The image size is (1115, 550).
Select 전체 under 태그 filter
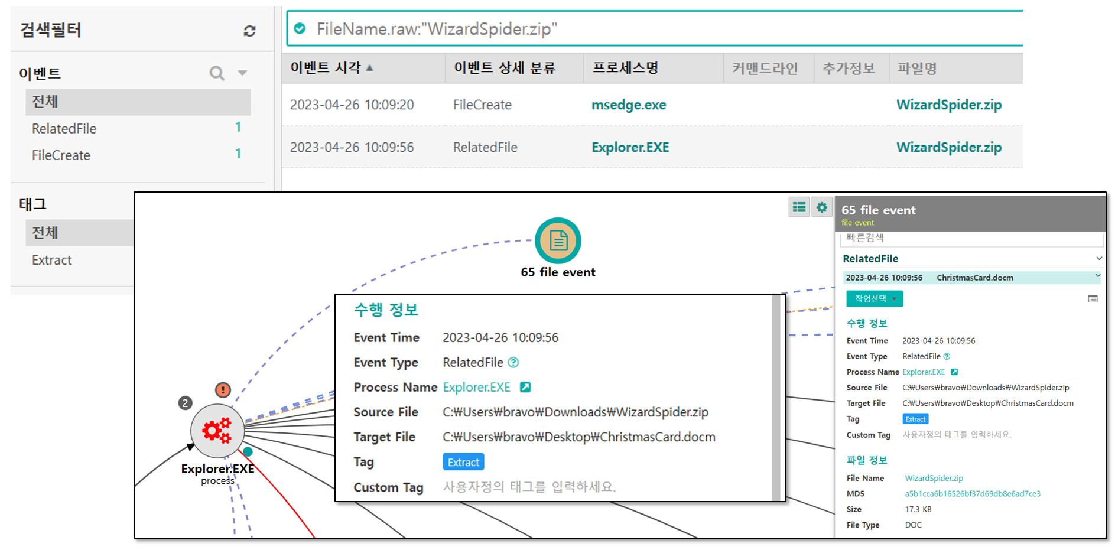tap(80, 233)
